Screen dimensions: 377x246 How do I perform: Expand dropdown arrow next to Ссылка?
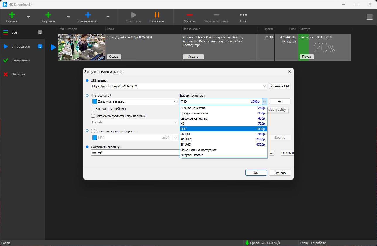click(x=28, y=17)
